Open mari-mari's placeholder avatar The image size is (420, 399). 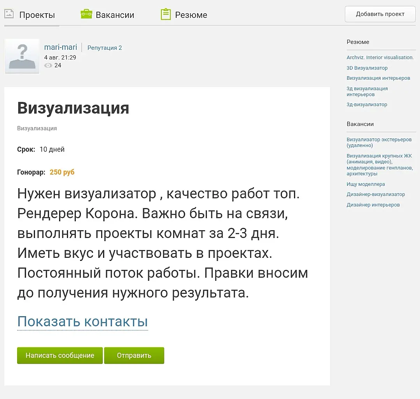point(22,56)
